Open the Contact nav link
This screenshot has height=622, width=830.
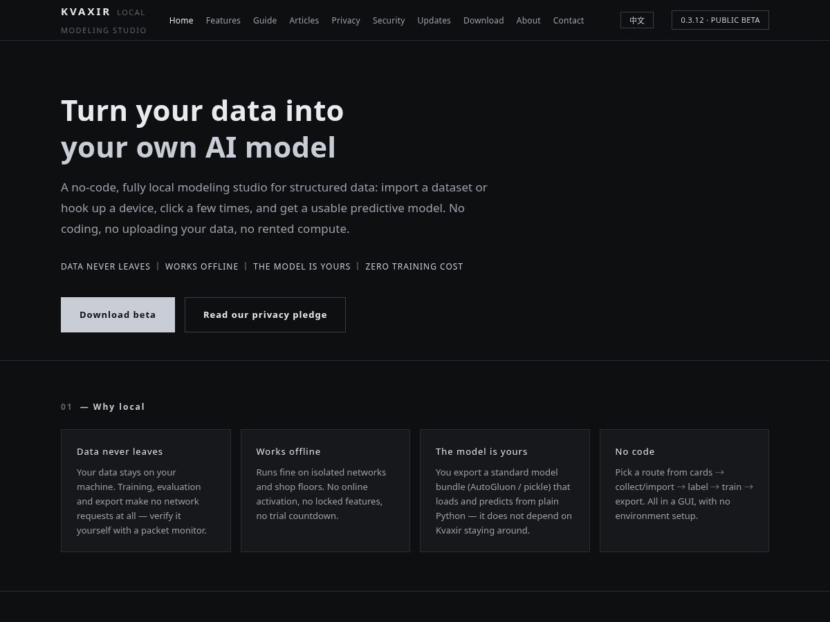coord(569,21)
